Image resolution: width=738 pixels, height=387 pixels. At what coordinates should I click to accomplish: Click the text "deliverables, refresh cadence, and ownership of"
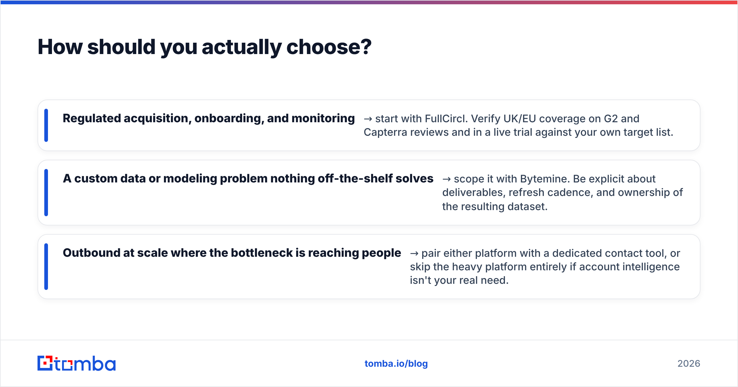pos(562,193)
